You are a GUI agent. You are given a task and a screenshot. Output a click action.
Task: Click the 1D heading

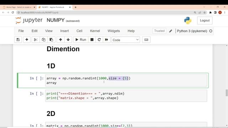pyautogui.click(x=51, y=66)
